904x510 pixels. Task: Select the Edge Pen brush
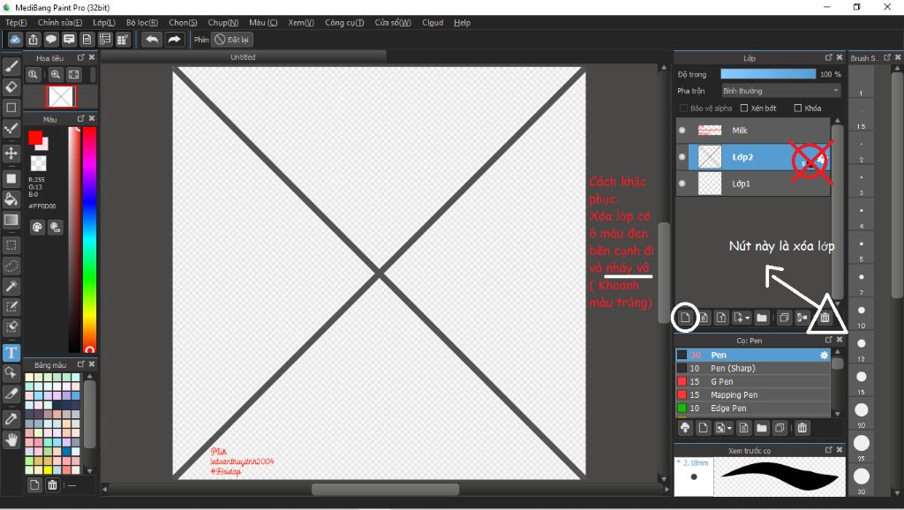752,408
